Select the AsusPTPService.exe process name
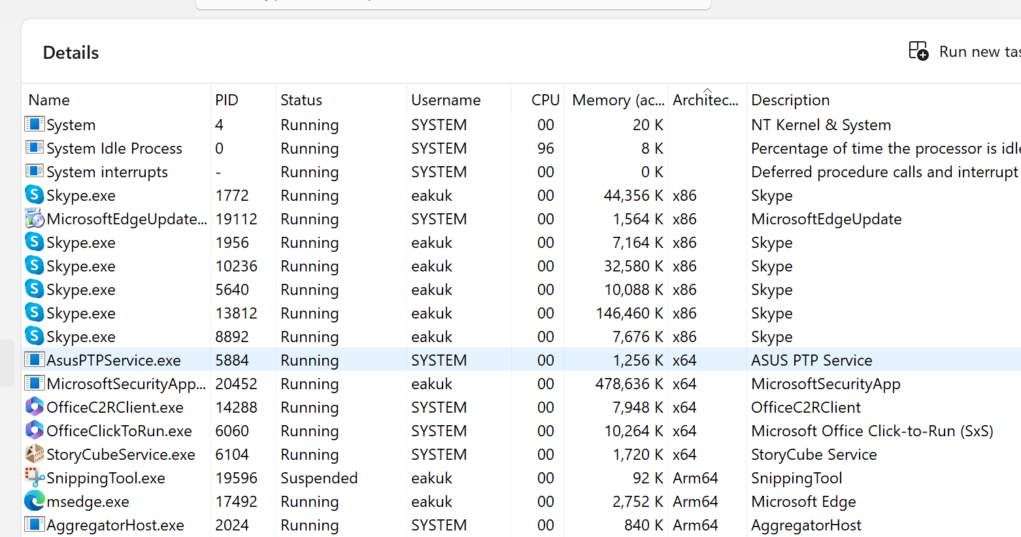The height and width of the screenshot is (537, 1021). pyautogui.click(x=114, y=360)
